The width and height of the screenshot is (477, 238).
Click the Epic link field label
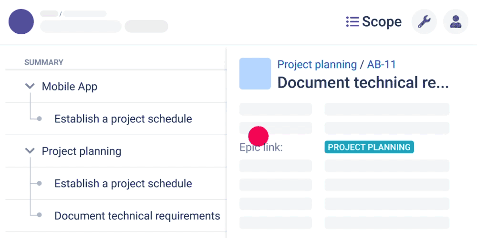(261, 148)
